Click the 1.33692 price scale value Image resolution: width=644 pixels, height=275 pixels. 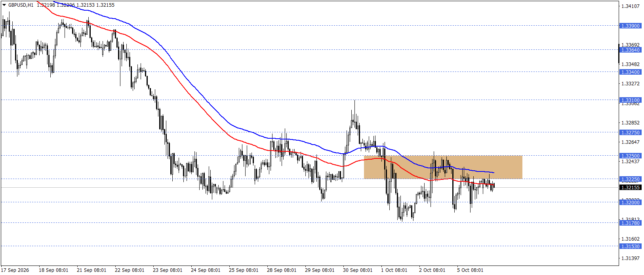point(631,45)
